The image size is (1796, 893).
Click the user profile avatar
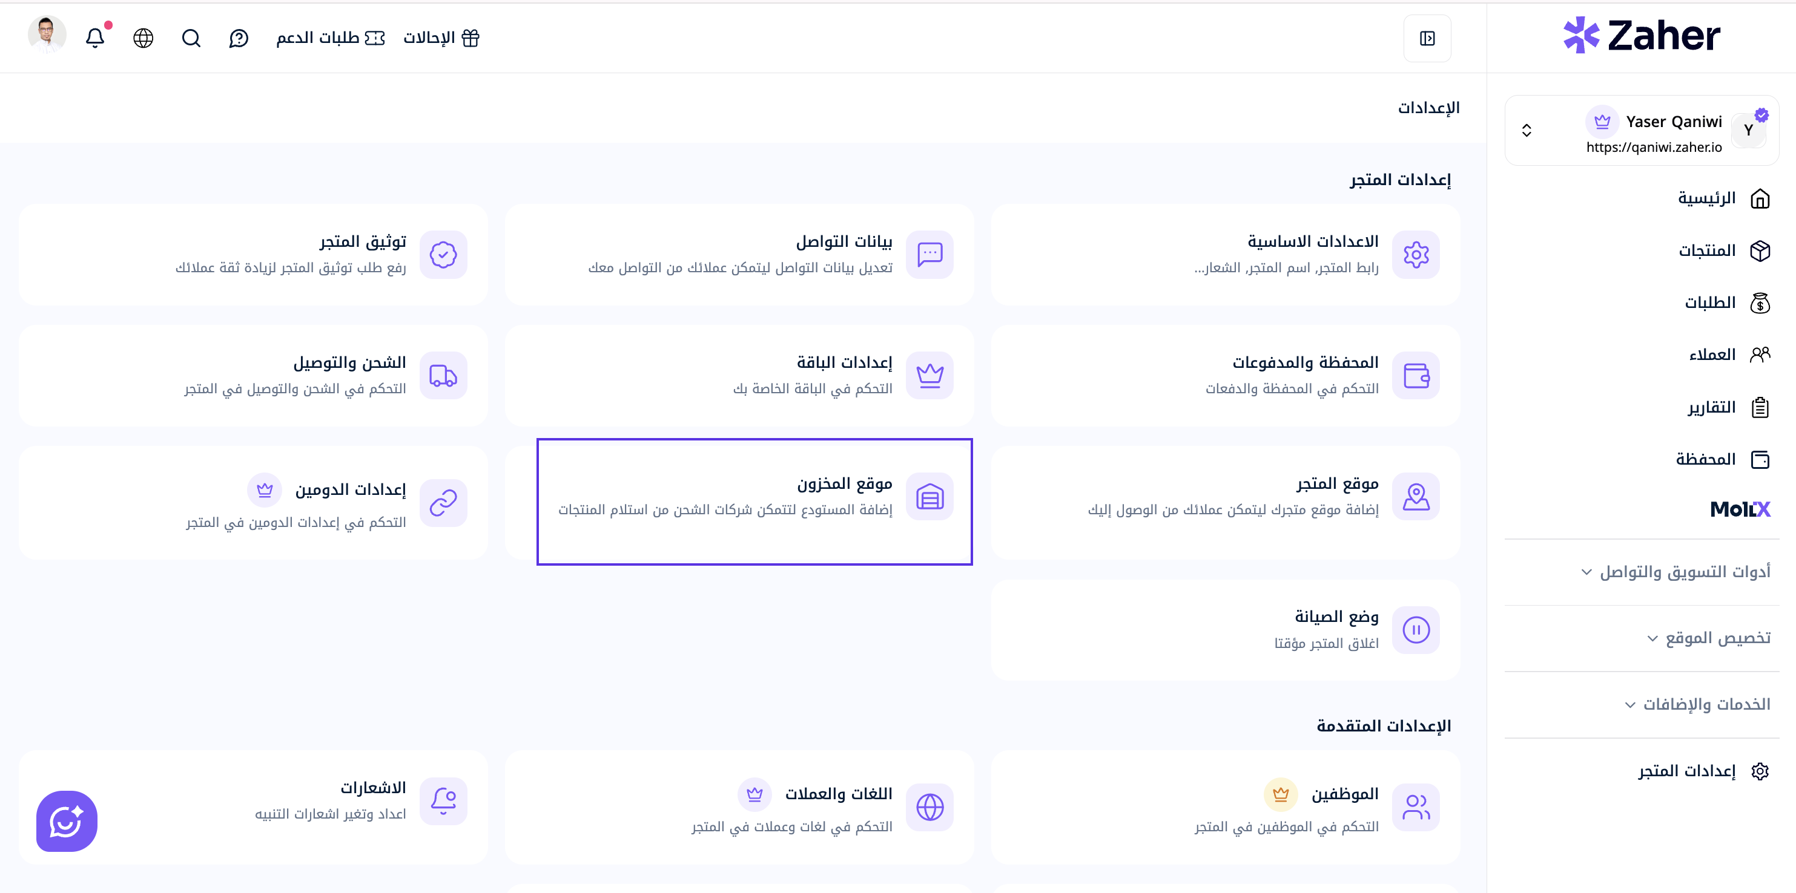point(47,35)
